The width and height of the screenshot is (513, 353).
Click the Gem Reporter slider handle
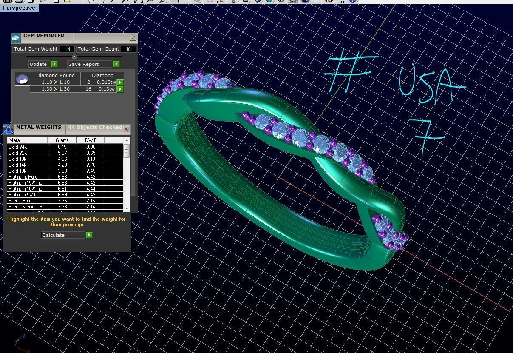(x=74, y=57)
